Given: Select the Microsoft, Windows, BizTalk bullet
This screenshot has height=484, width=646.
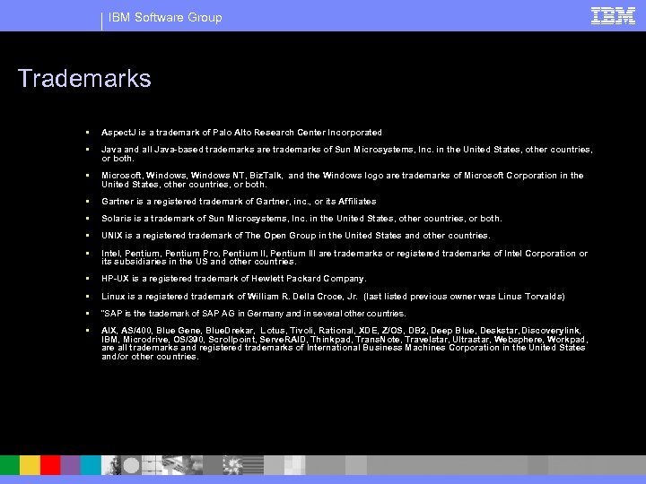Looking at the screenshot, I should coord(343,180).
